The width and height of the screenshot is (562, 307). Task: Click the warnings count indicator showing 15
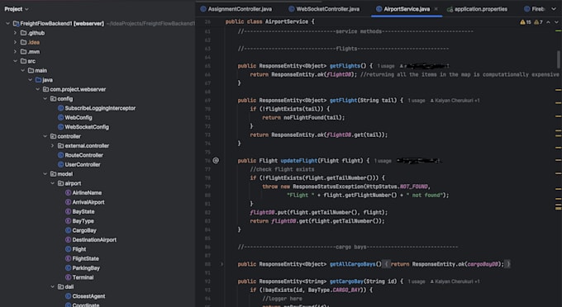coord(525,22)
